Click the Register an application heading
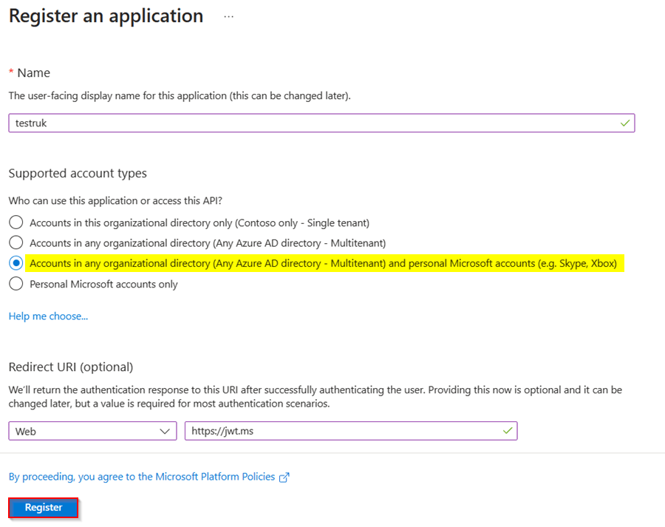This screenshot has width=665, height=527. pos(106,16)
